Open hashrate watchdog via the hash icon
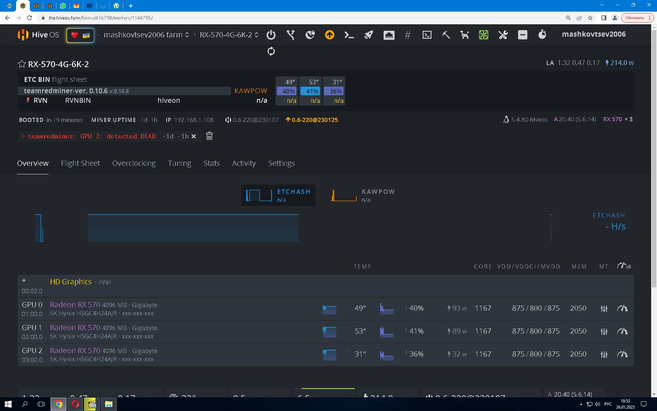The width and height of the screenshot is (657, 411). tap(407, 35)
